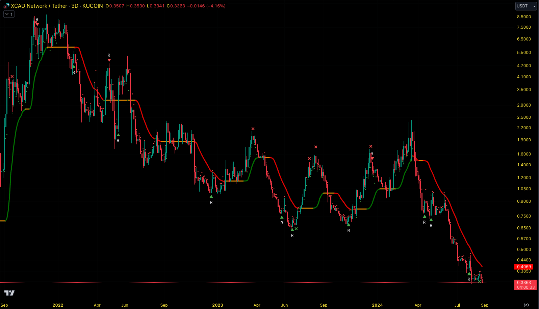Click the open value O0.3507
This screenshot has width=539, height=309.
(115, 6)
